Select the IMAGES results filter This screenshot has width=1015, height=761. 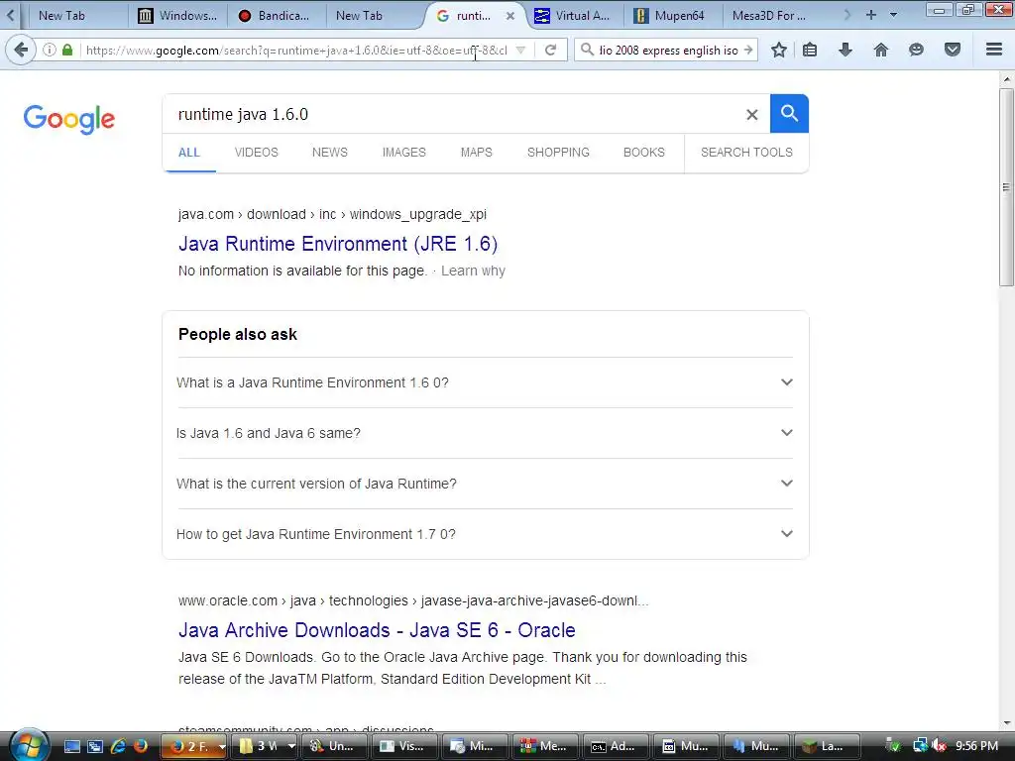tap(404, 152)
